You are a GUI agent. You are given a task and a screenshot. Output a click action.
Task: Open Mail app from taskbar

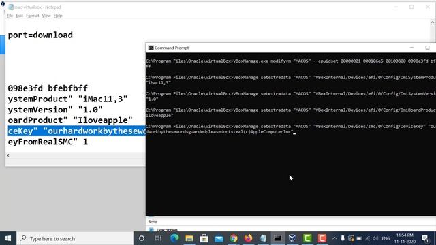219,238
